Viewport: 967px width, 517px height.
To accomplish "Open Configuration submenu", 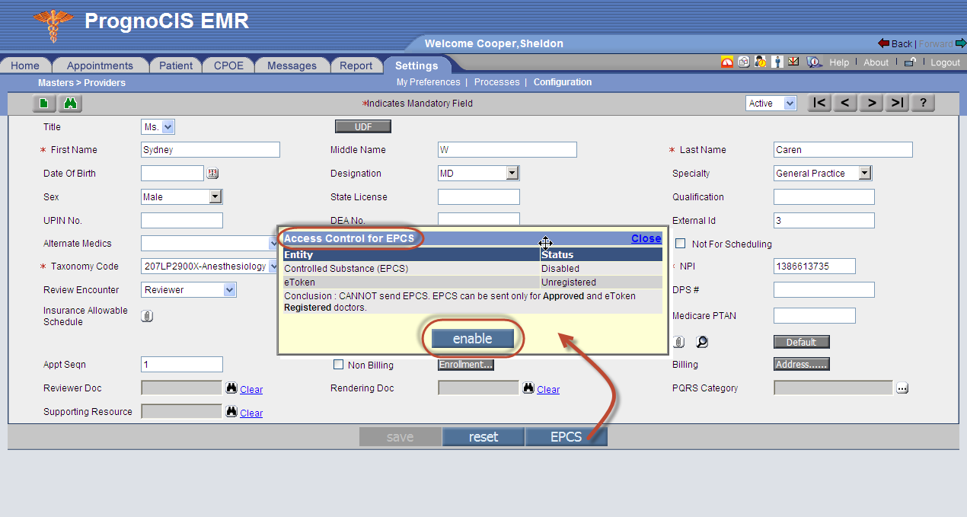I will pos(563,82).
